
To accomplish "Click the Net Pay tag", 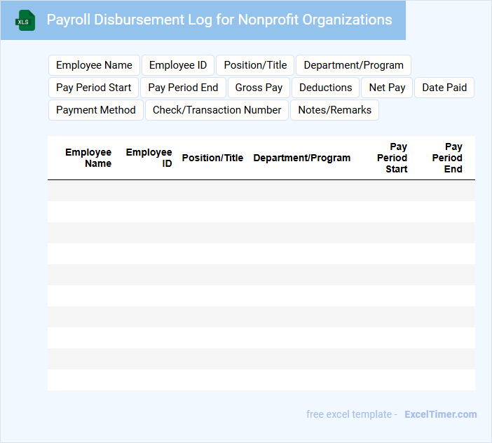I will coord(387,88).
